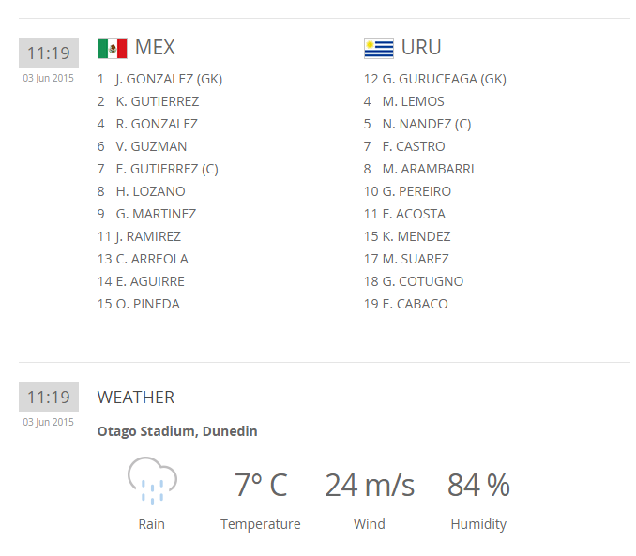The image size is (636, 556).
Task: Select player H. Lozano
Action: (x=150, y=191)
